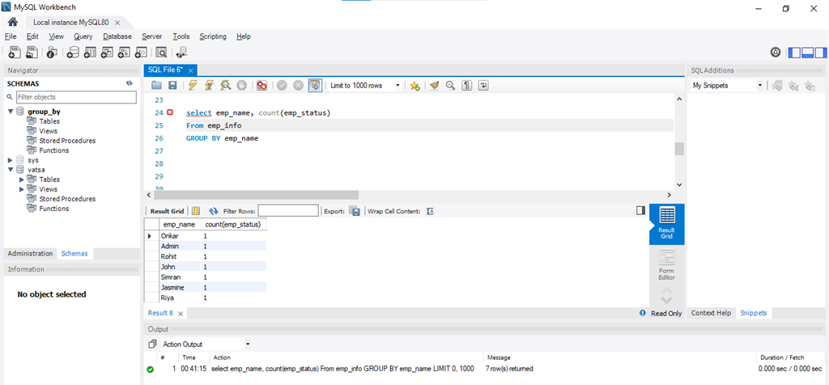The height and width of the screenshot is (385, 829).
Task: Create a new stored procedure icon
Action: (124, 52)
